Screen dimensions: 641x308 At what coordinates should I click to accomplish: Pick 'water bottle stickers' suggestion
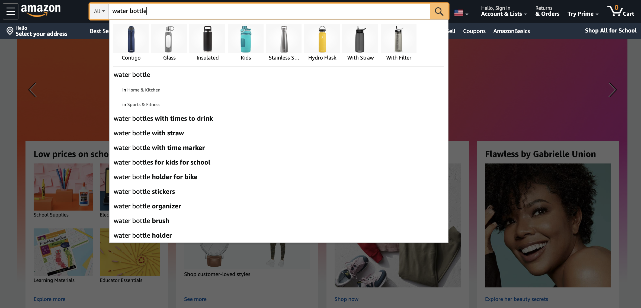279,192
